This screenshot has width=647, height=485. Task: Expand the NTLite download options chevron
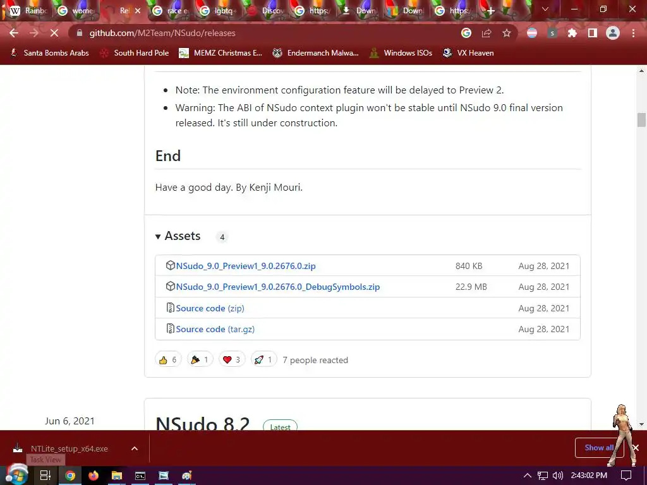135,448
